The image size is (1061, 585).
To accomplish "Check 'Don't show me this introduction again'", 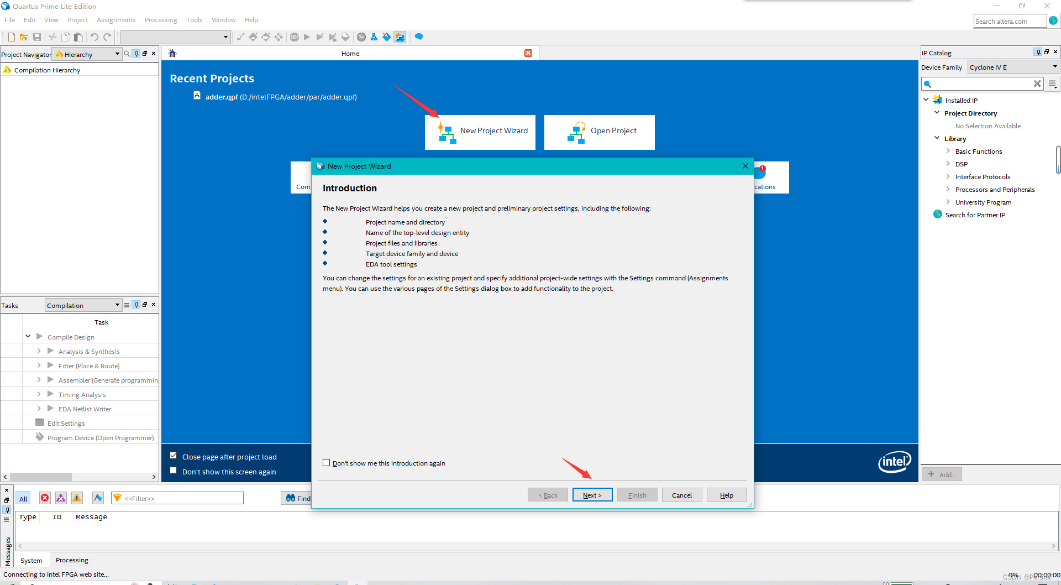I will pyautogui.click(x=326, y=463).
